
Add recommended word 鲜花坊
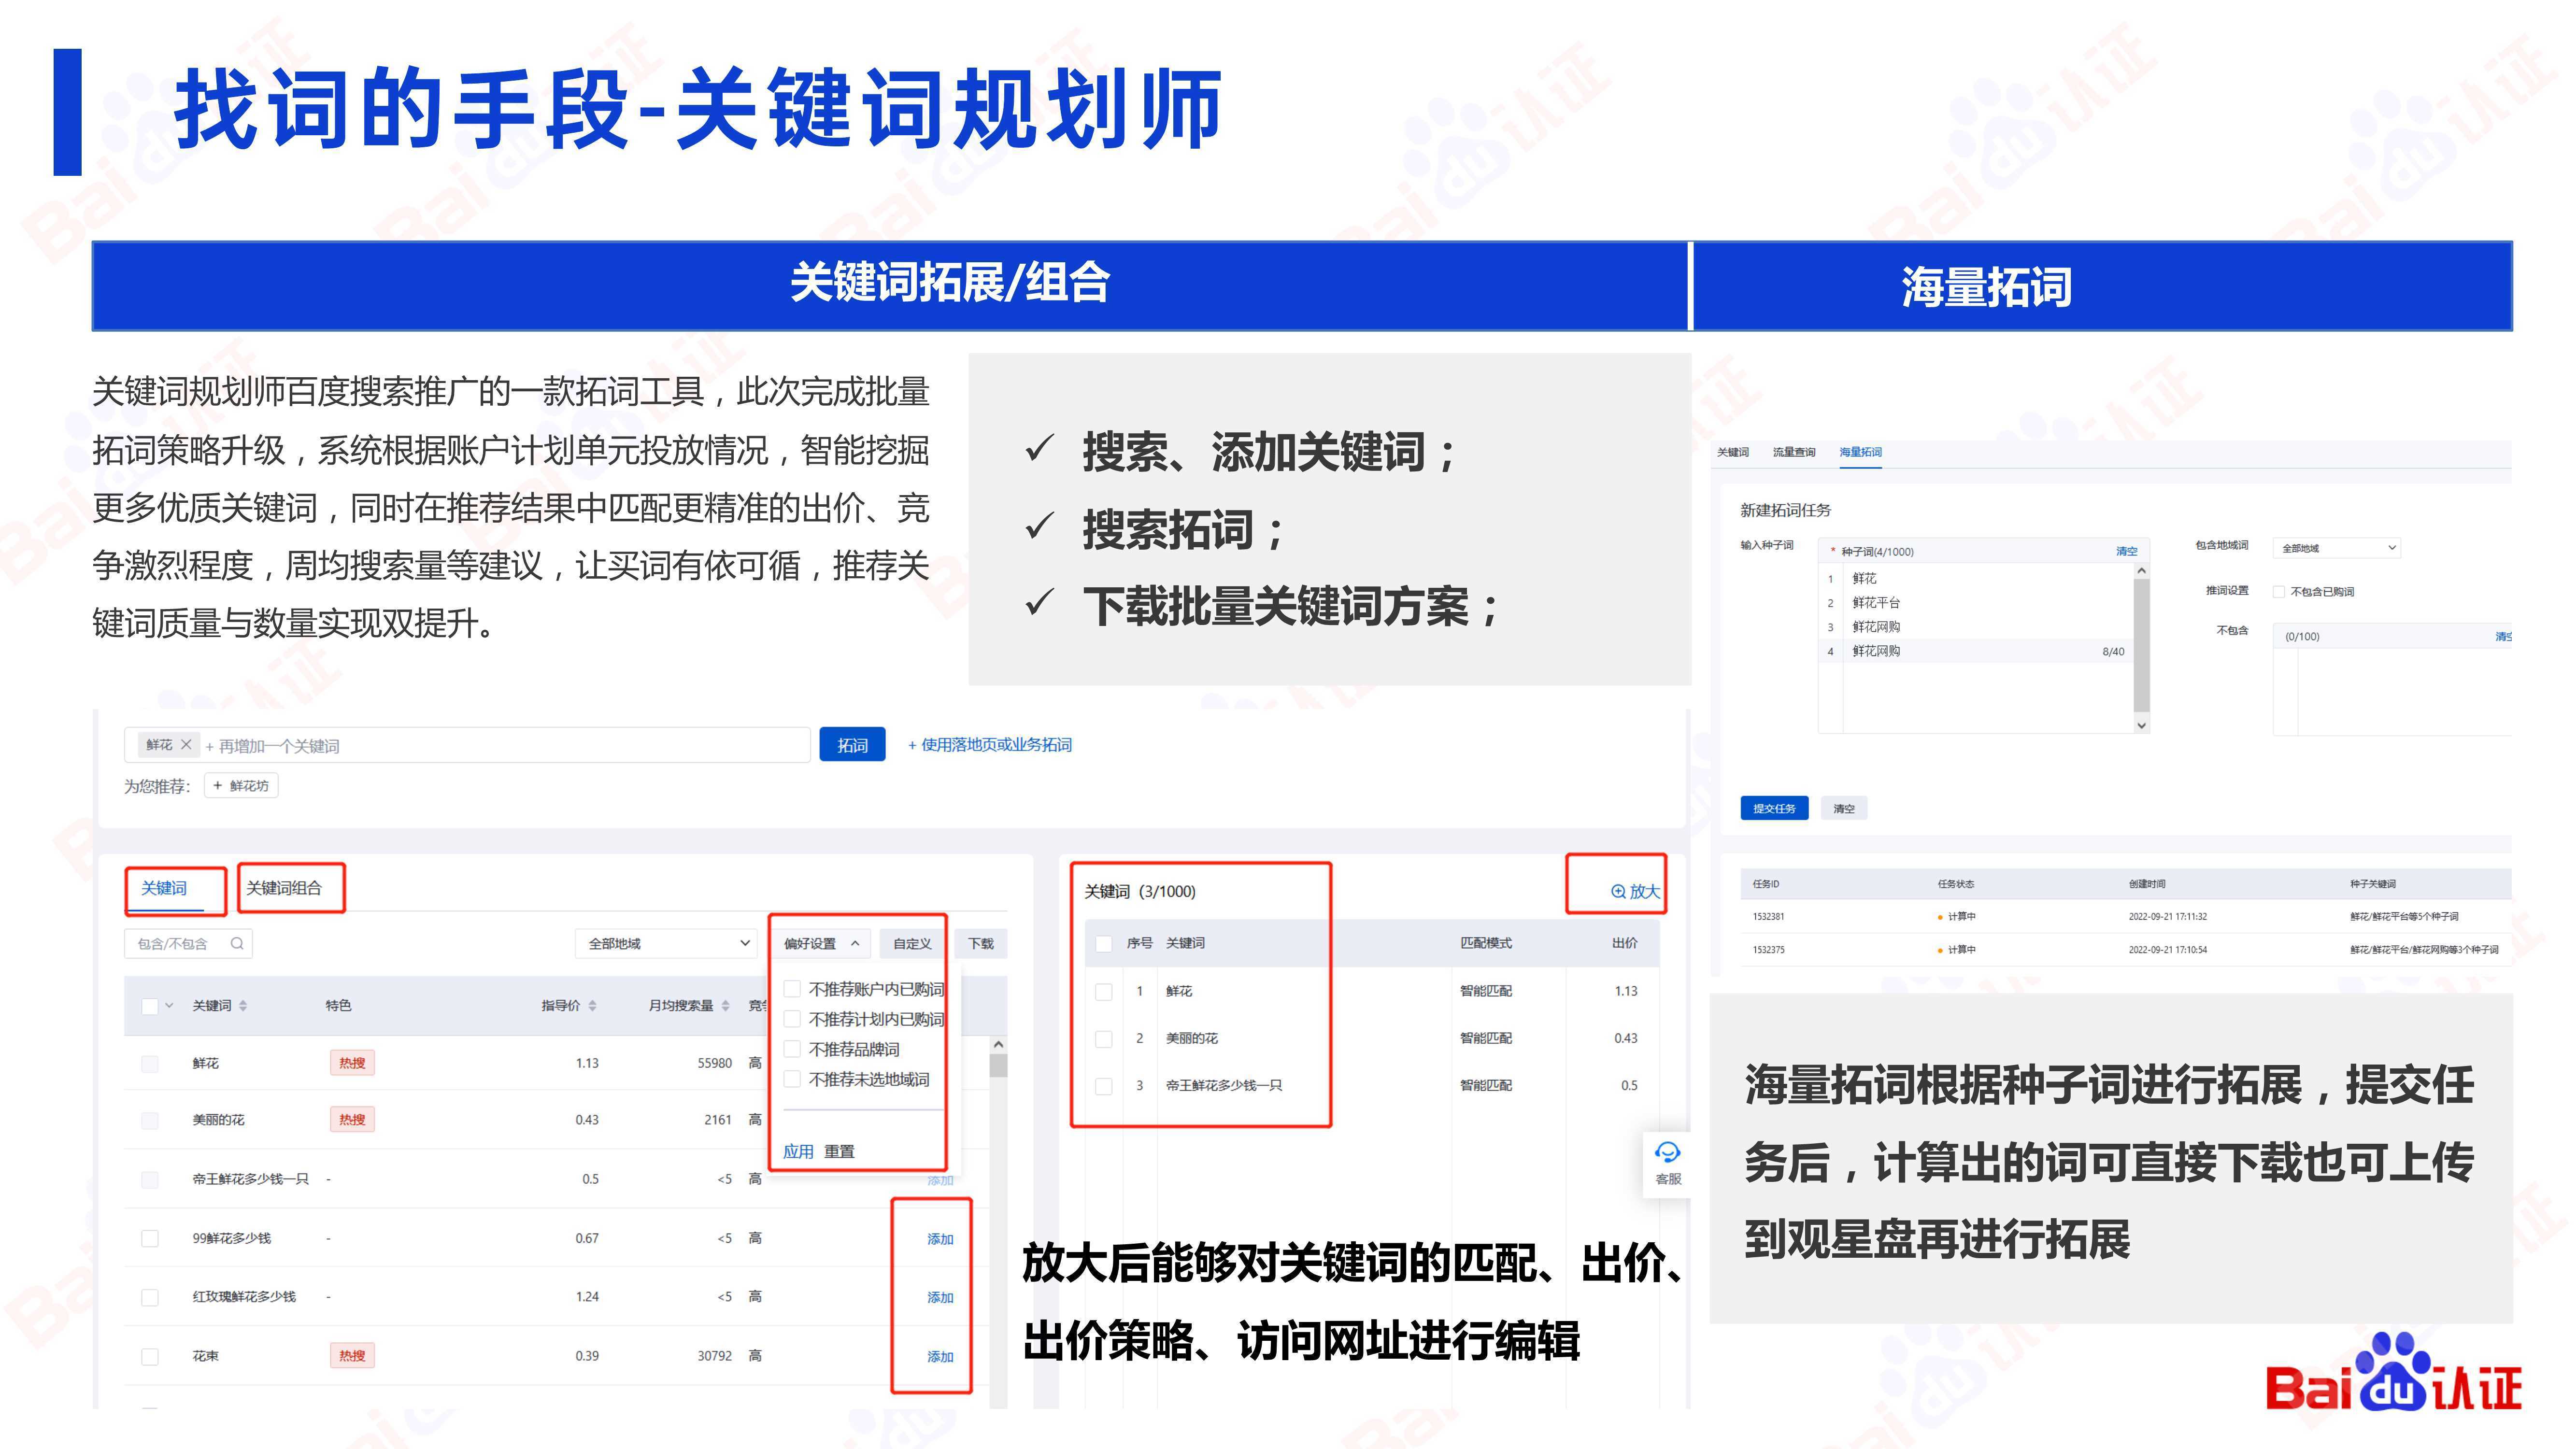point(241,786)
